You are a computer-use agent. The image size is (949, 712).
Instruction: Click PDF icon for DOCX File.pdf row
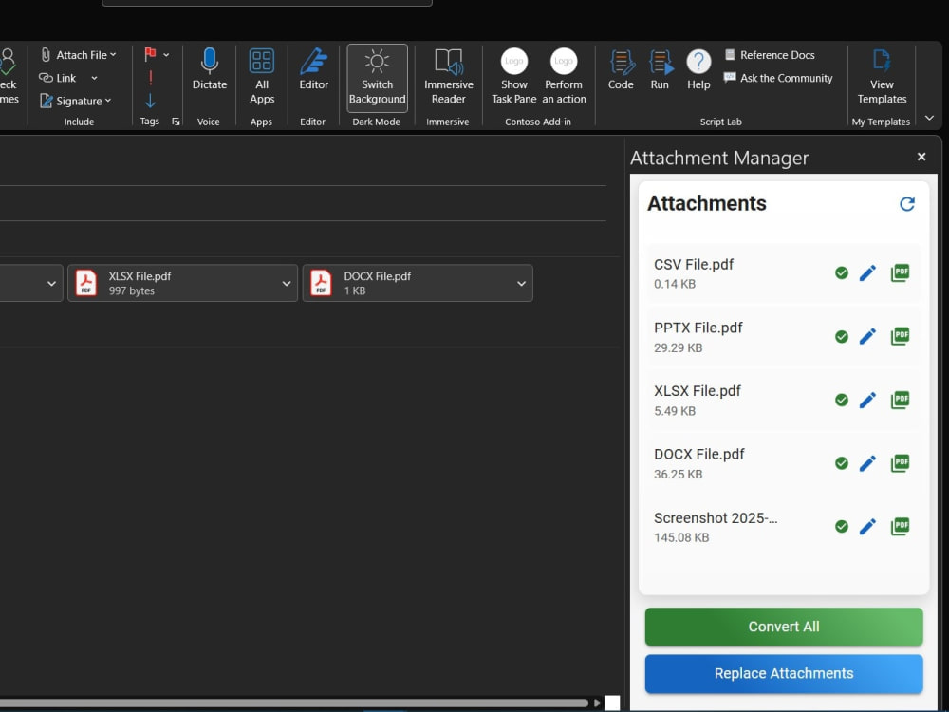900,463
